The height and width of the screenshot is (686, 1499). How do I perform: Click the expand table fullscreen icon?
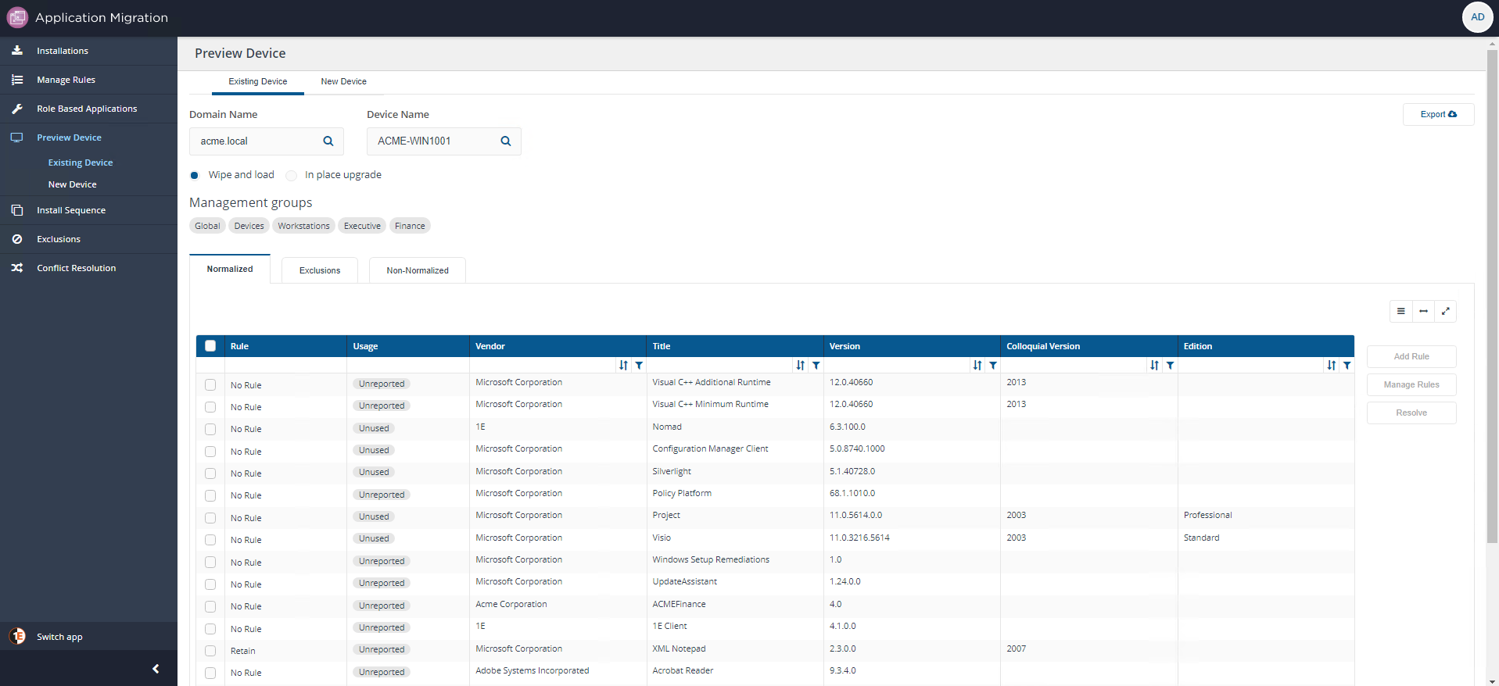[1445, 311]
